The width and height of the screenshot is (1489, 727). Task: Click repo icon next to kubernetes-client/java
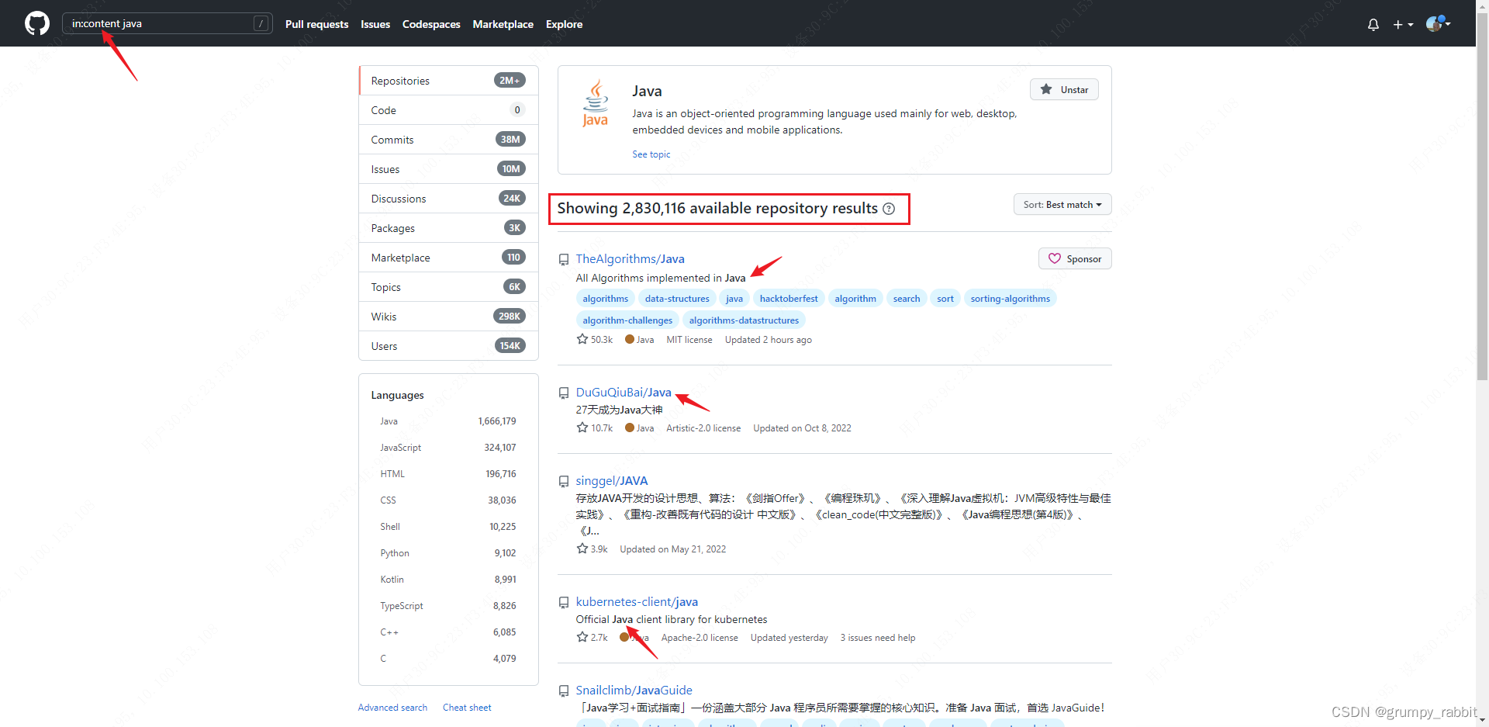[564, 603]
